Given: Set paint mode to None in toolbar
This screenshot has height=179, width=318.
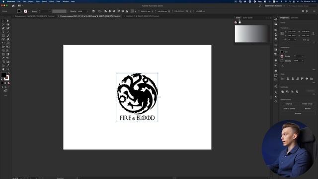Looking at the screenshot, I should 8,83.
